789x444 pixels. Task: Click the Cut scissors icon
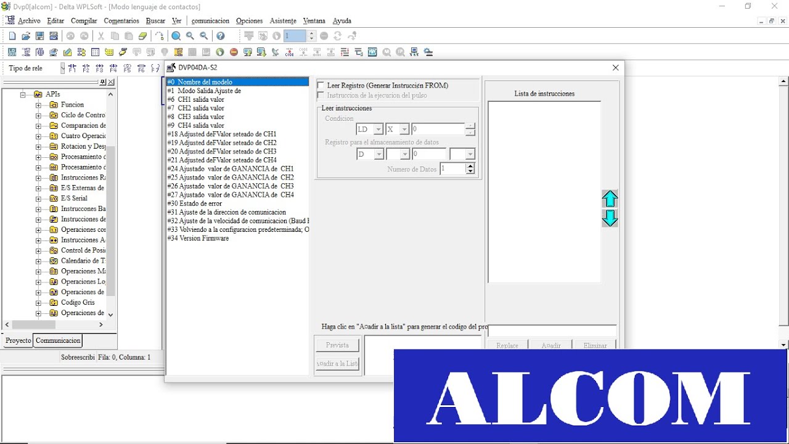point(100,36)
